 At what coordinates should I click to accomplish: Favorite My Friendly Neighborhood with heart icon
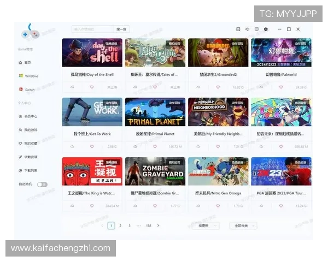(x=218, y=146)
